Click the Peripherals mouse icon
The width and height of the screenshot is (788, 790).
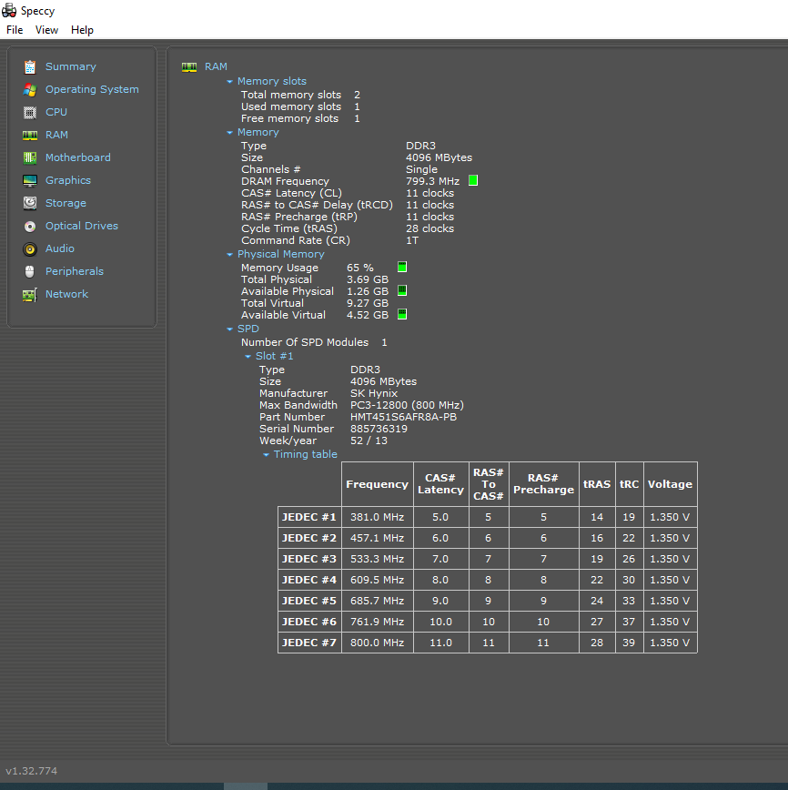(x=30, y=271)
